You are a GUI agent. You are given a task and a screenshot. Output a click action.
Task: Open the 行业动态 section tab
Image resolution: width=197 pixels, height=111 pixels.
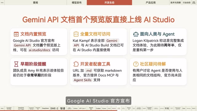coord(187,2)
